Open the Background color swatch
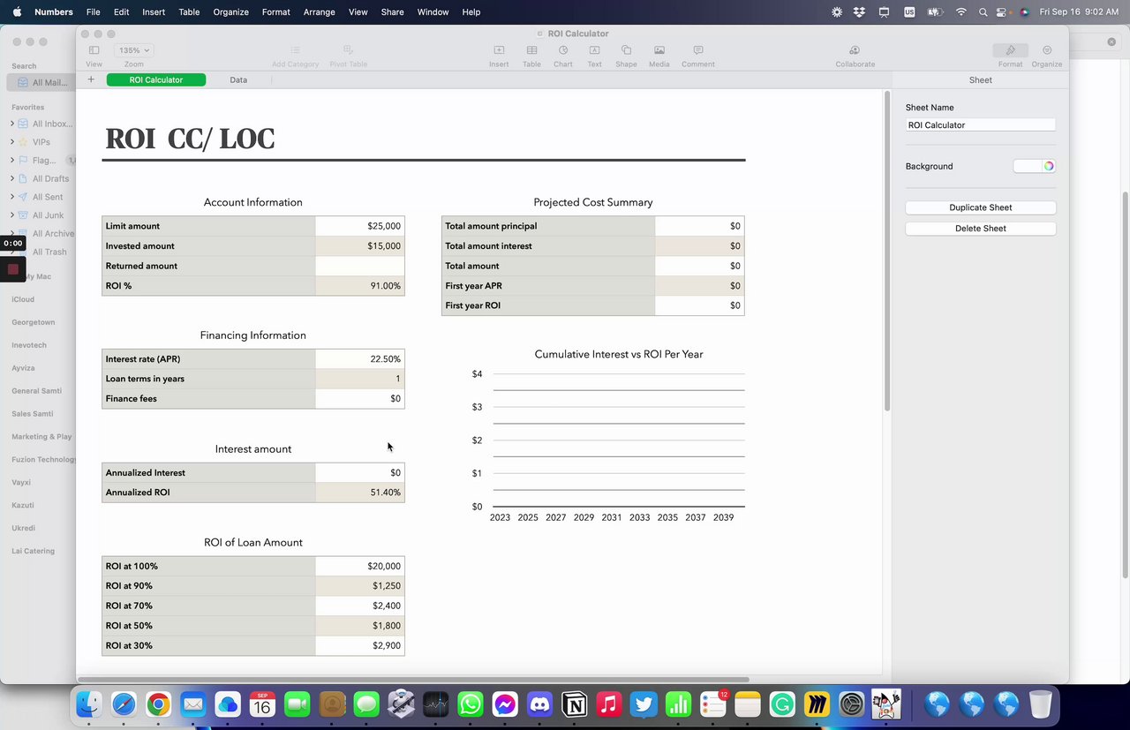This screenshot has width=1130, height=730. point(1027,166)
